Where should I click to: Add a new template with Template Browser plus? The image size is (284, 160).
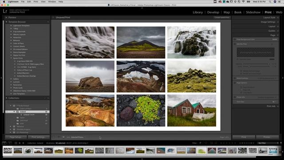pos(48,22)
